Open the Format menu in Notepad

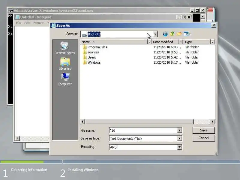[x=38, y=23]
